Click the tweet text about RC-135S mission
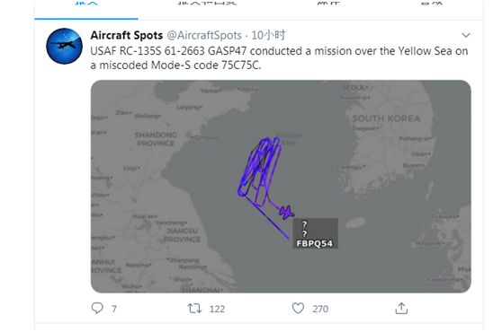Viewport: 502px width, 332px height. 279,58
